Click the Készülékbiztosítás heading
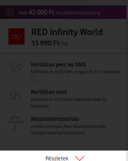Viewport: 128px width, 161px height. coord(55,119)
